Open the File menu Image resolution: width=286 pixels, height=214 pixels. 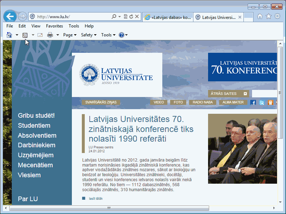click(10, 26)
